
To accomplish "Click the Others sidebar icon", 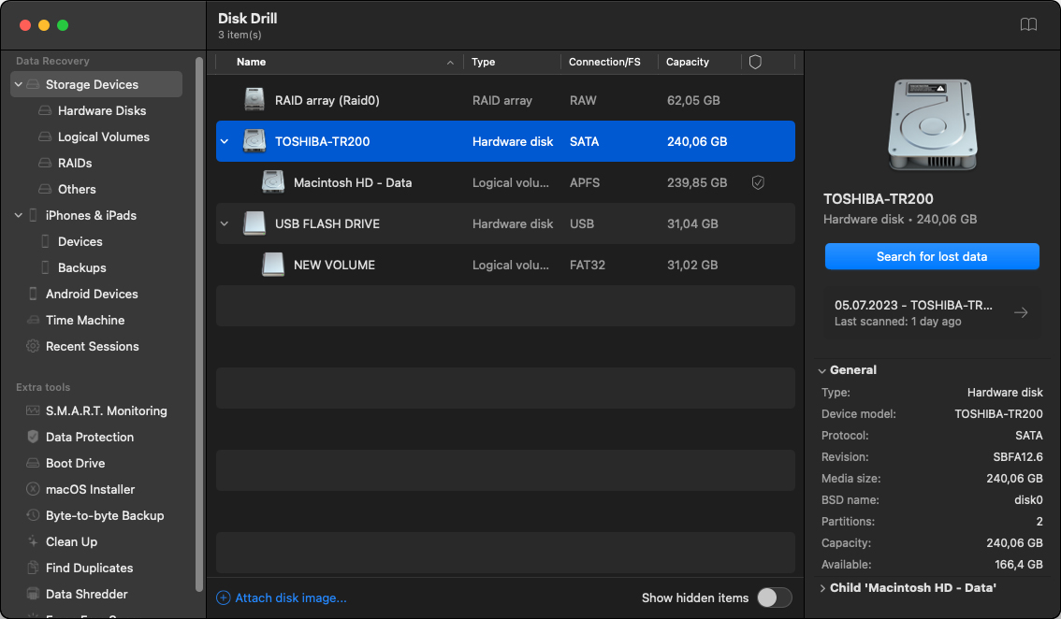I will [45, 190].
